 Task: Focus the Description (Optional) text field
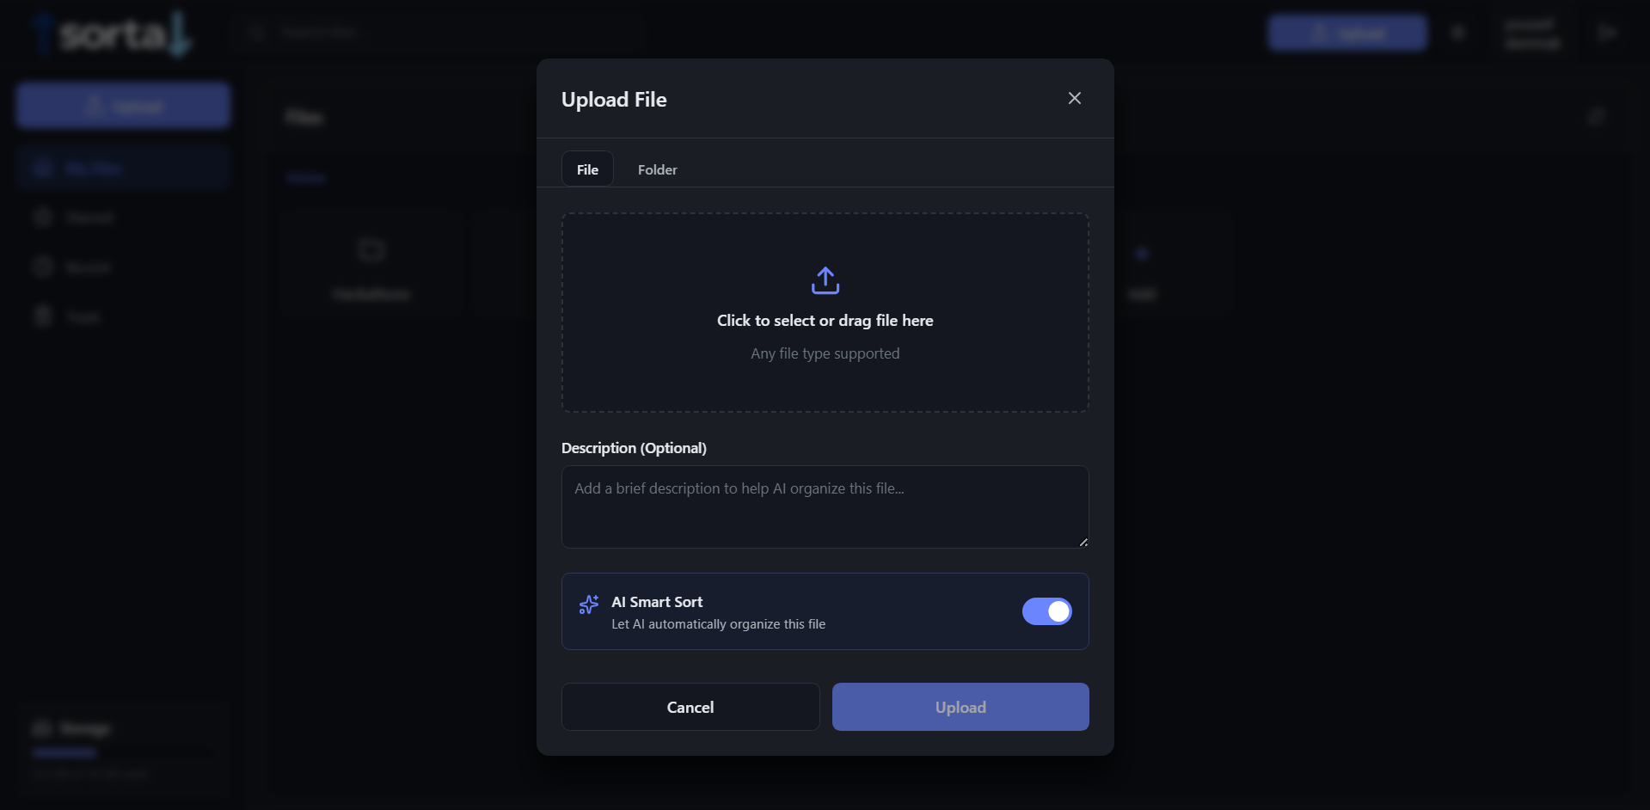point(825,507)
